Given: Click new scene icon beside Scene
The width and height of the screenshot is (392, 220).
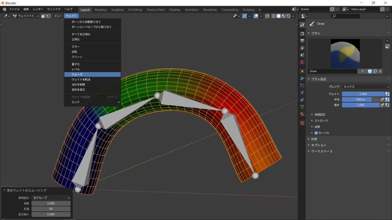Looking at the screenshot, I should (x=332, y=9).
